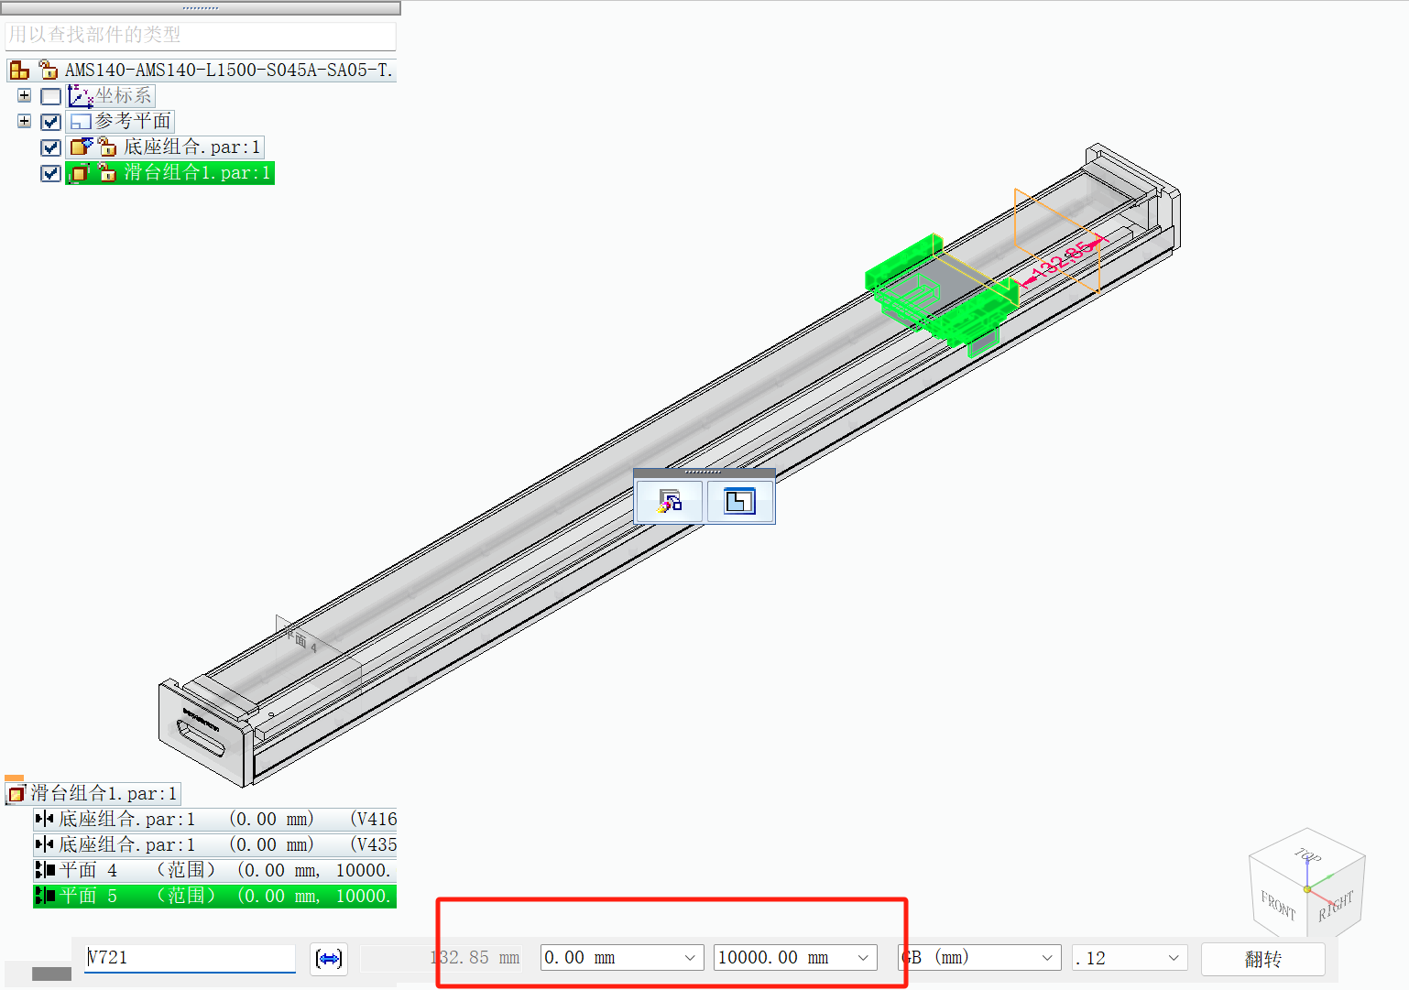1409x990 pixels.
Task: Select the 平面 5 range relationship row
Action: coord(215,896)
